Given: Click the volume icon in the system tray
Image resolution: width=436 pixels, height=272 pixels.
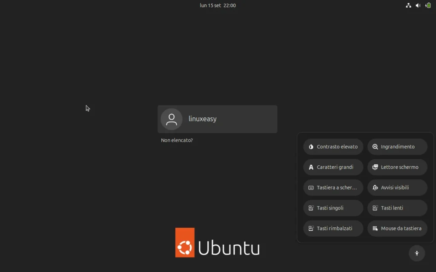Looking at the screenshot, I should [418, 5].
